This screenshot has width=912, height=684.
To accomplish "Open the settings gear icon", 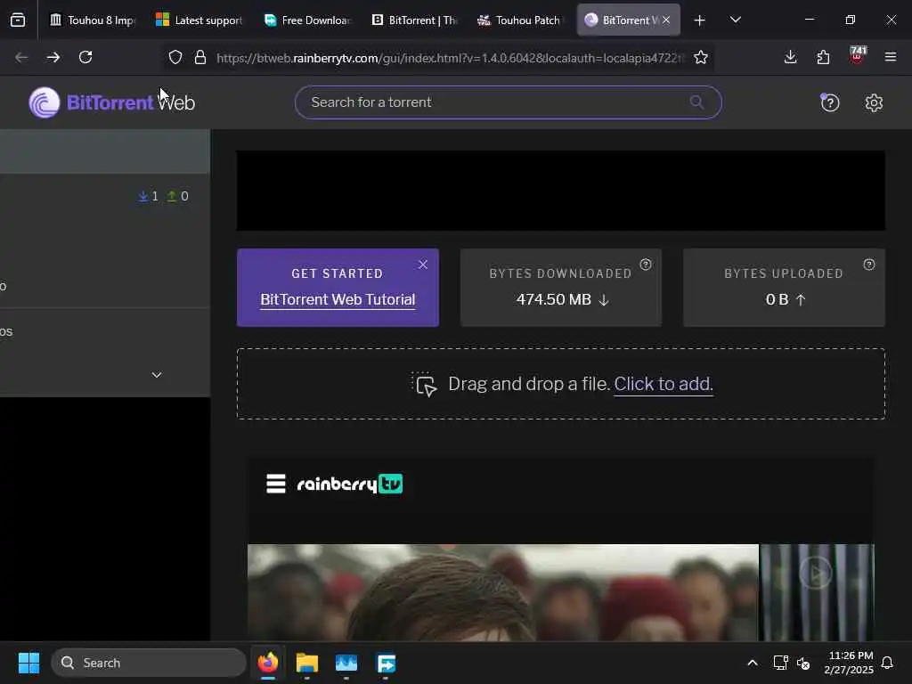I will pyautogui.click(x=874, y=103).
